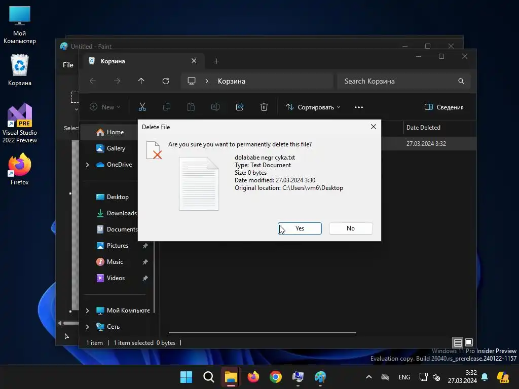
Task: Select Home in the navigation pane
Action: (x=115, y=132)
